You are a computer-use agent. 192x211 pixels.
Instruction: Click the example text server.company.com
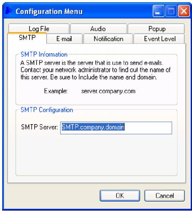point(108,91)
